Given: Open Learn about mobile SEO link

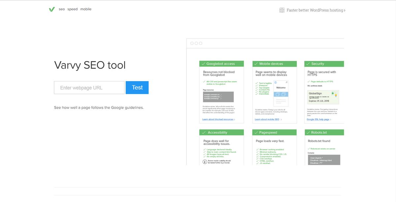Looking at the screenshot, I should coord(268,119).
